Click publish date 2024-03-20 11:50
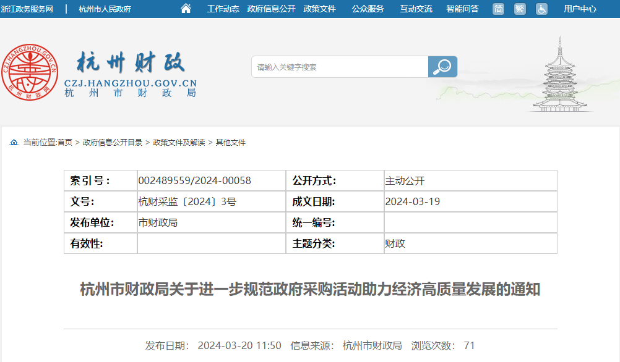The height and width of the screenshot is (362, 620). tap(239, 345)
